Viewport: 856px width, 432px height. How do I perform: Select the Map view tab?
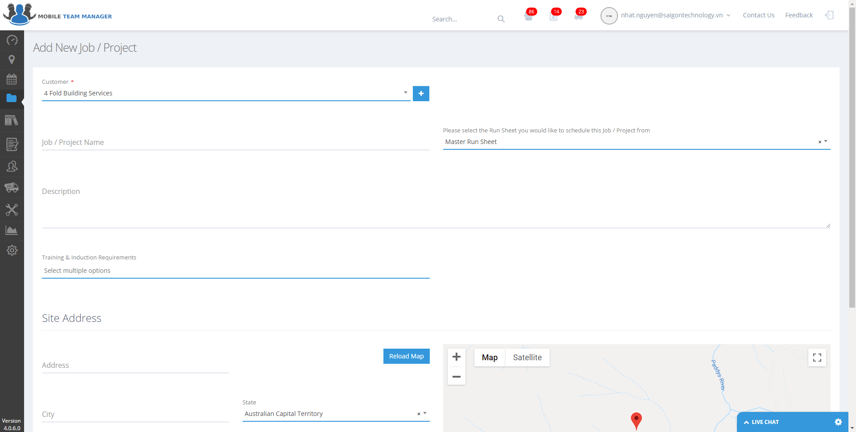coord(490,358)
